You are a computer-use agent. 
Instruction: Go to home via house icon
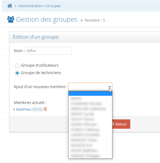point(10,6)
